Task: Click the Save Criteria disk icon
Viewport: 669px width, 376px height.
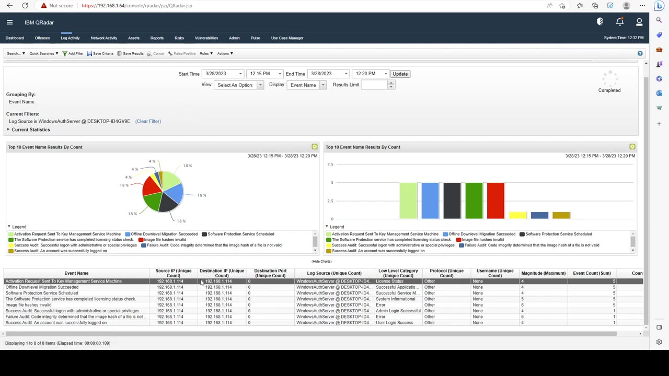Action: 89,53
